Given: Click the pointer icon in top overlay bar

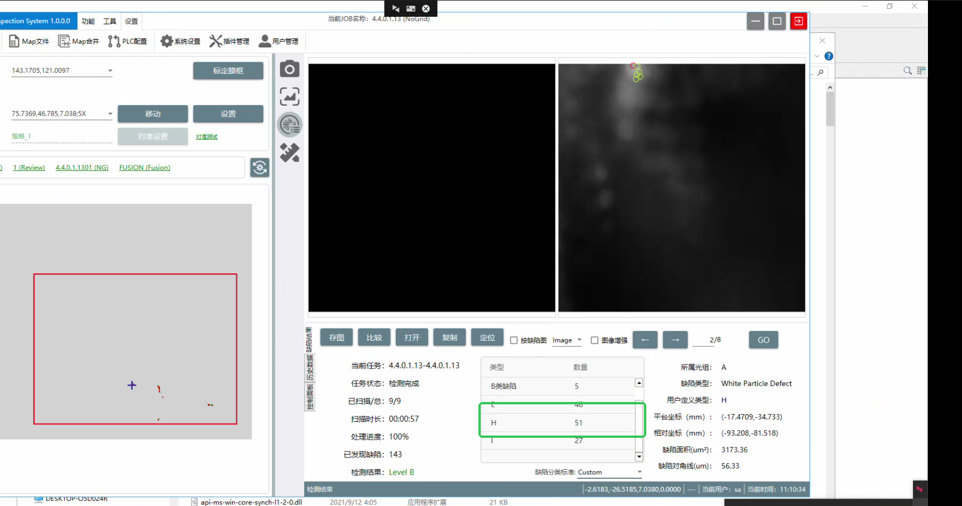Looking at the screenshot, I should [x=396, y=9].
